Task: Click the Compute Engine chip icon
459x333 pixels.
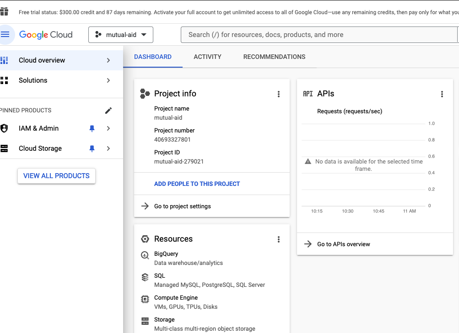Action: click(145, 299)
